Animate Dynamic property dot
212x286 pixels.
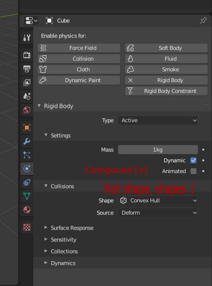pos(203,160)
